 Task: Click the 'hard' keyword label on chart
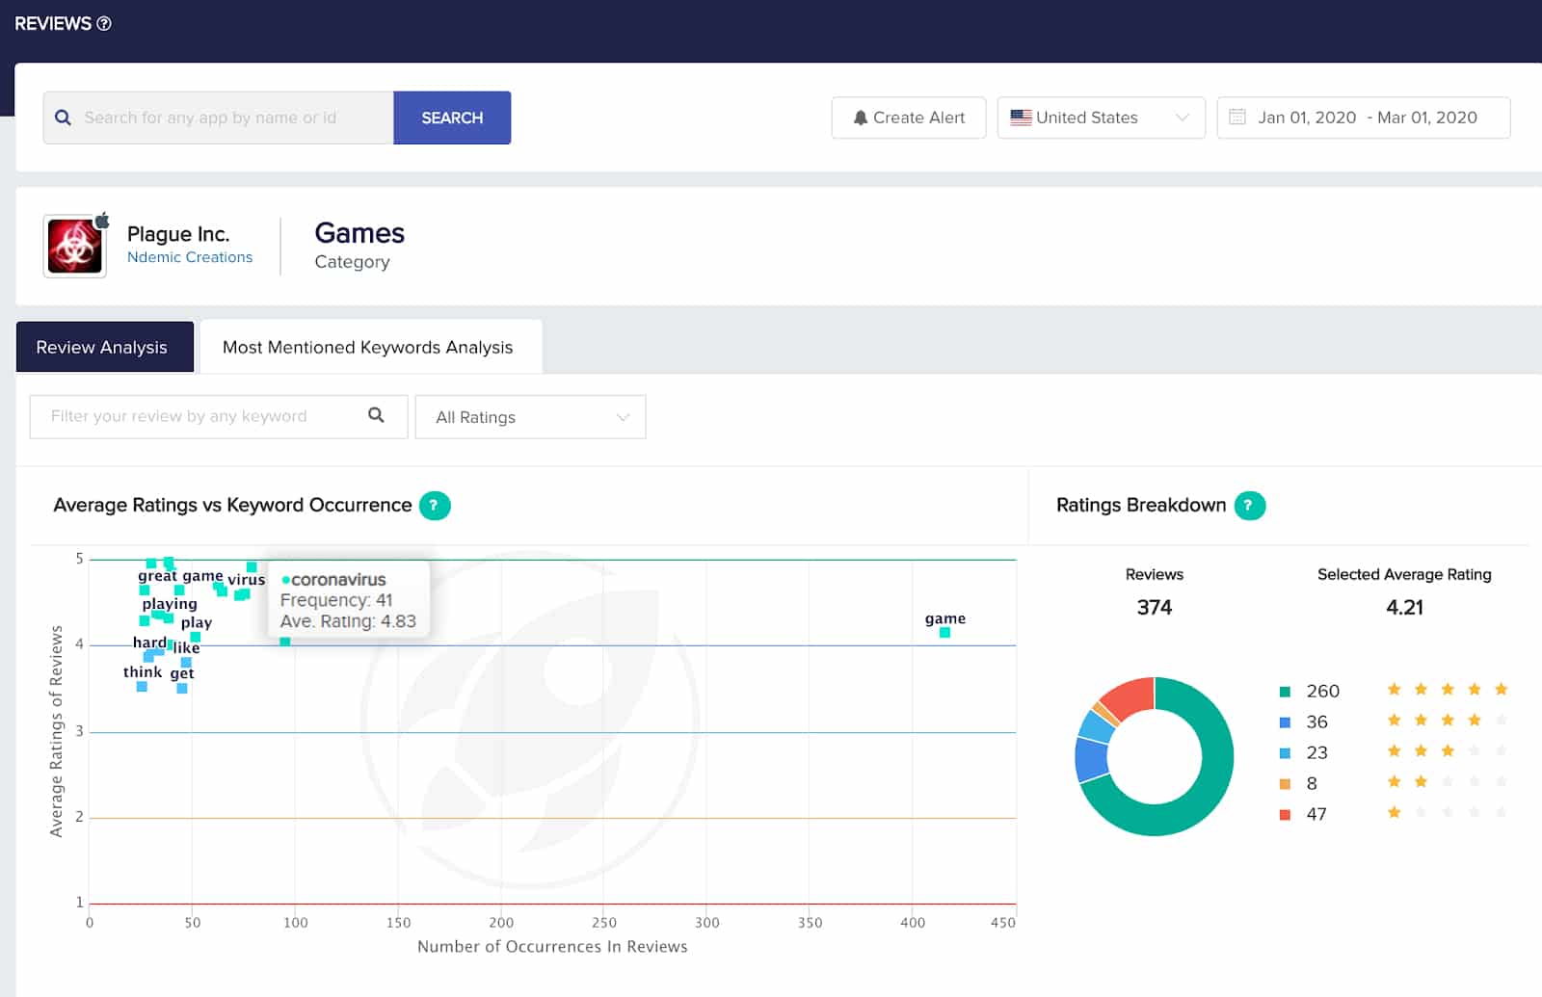[149, 643]
